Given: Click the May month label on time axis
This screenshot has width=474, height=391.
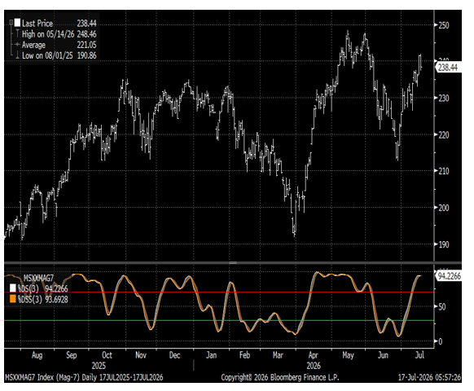Looking at the screenshot, I should [x=348, y=355].
